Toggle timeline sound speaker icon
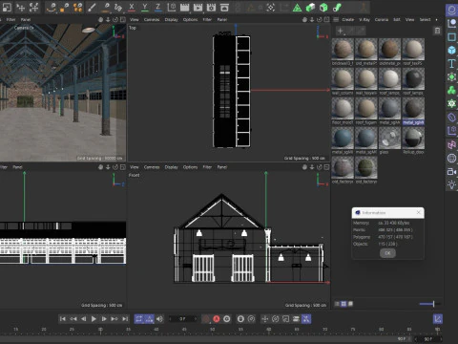Viewport: 458px width, 344px height. [159, 319]
